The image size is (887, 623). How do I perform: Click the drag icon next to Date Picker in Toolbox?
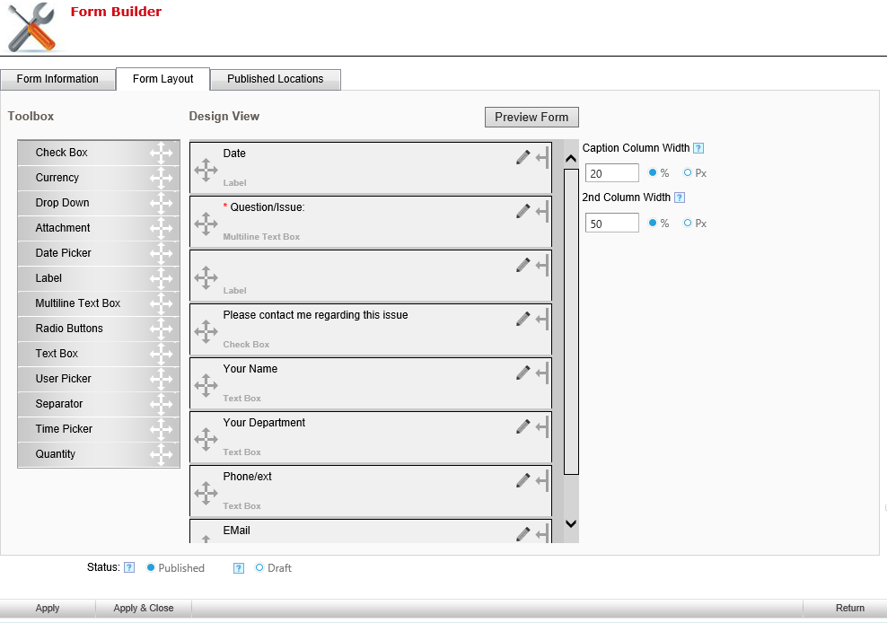[x=161, y=253]
